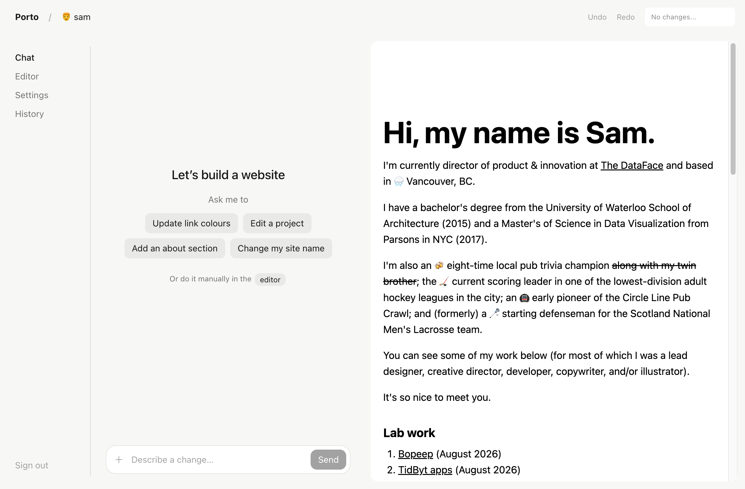Click the rain cloud emoji before Vancouver

[x=398, y=181]
